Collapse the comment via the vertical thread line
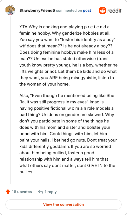 11,100
